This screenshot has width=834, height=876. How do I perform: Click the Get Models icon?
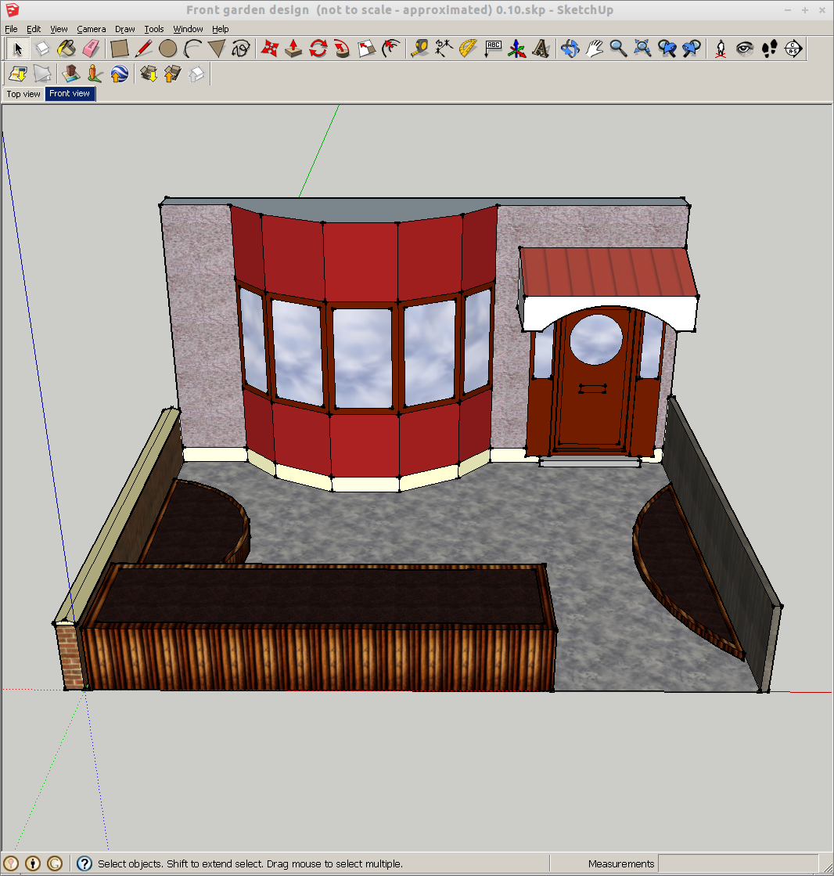tap(148, 74)
